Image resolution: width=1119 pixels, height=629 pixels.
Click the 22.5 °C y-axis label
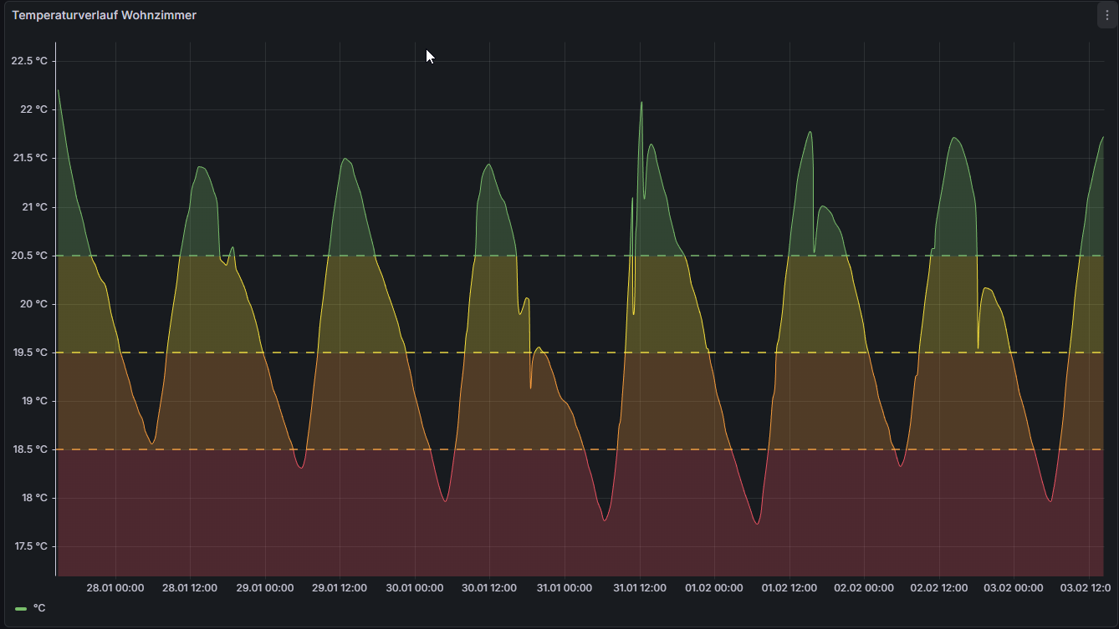coord(33,61)
